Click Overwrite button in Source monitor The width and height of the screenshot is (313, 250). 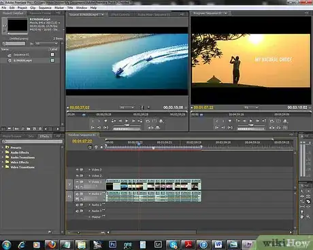click(x=157, y=128)
